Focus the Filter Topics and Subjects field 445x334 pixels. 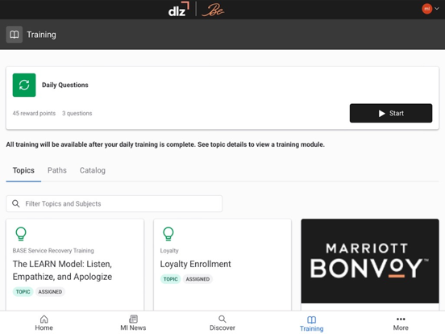114,203
